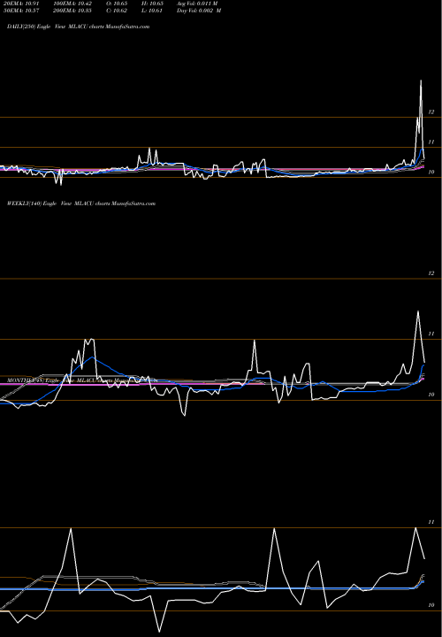Click the 11 axis label on daily chart
442x637 pixels.
tap(431, 142)
